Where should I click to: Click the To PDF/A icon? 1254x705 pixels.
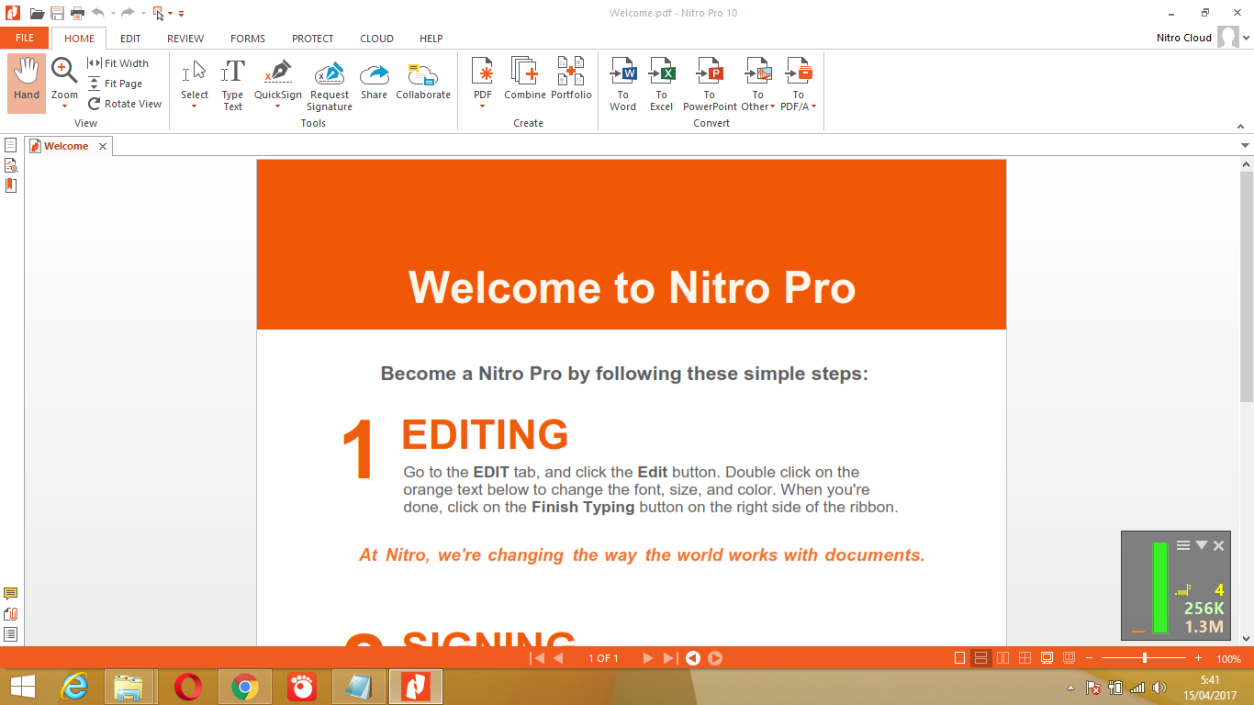point(799,72)
